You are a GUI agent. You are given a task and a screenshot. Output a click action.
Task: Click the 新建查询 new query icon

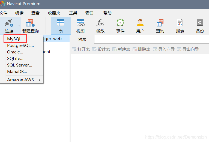30,23
